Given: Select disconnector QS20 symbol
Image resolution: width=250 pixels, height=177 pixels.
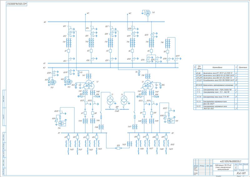Looking at the screenshot, I should (x=62, y=112).
